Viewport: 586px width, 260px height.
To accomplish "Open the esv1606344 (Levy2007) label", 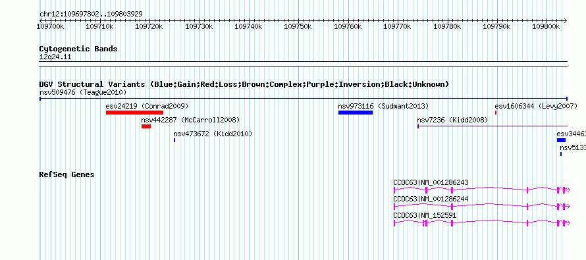I will (x=537, y=106).
